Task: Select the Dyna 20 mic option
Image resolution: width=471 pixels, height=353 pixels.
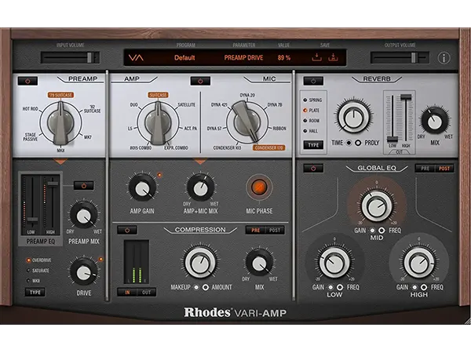Action: 247,95
